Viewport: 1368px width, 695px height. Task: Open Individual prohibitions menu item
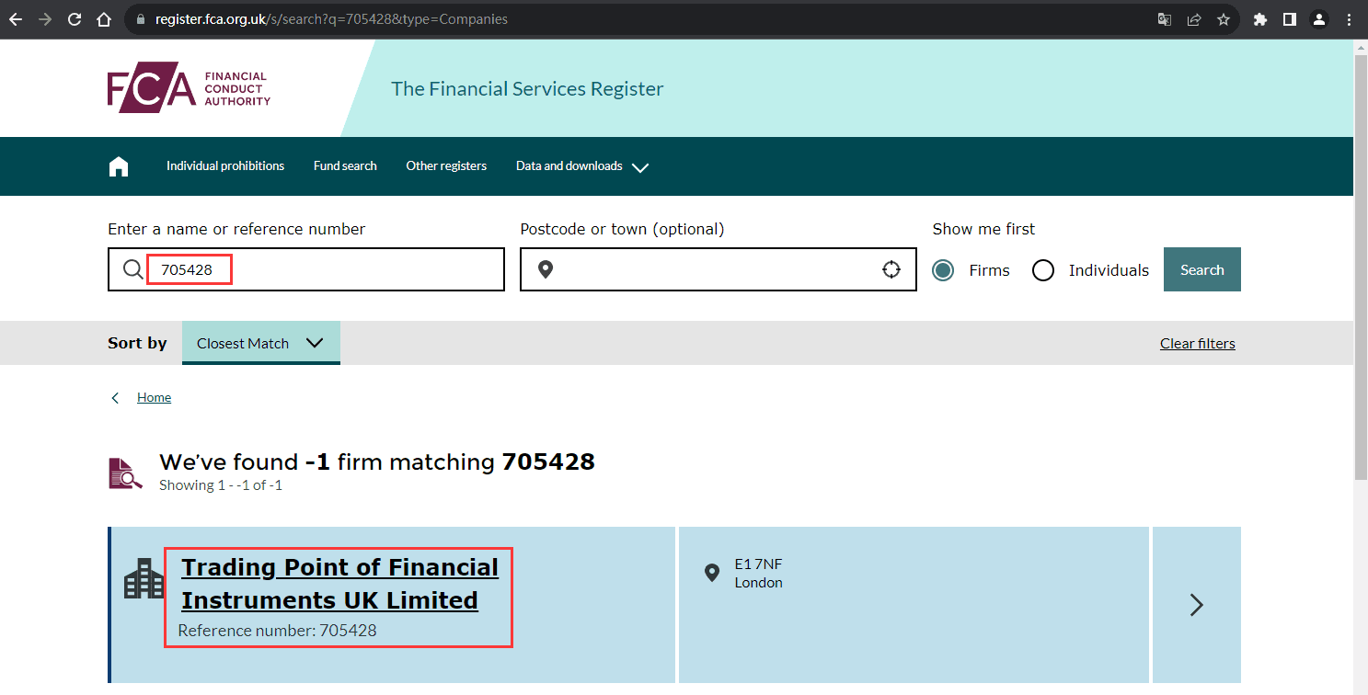pos(225,166)
